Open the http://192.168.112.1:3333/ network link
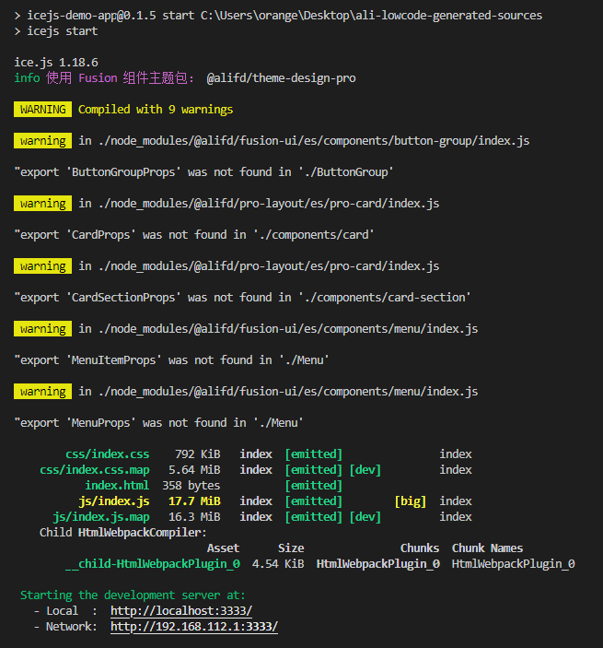The image size is (603, 648). (194, 627)
